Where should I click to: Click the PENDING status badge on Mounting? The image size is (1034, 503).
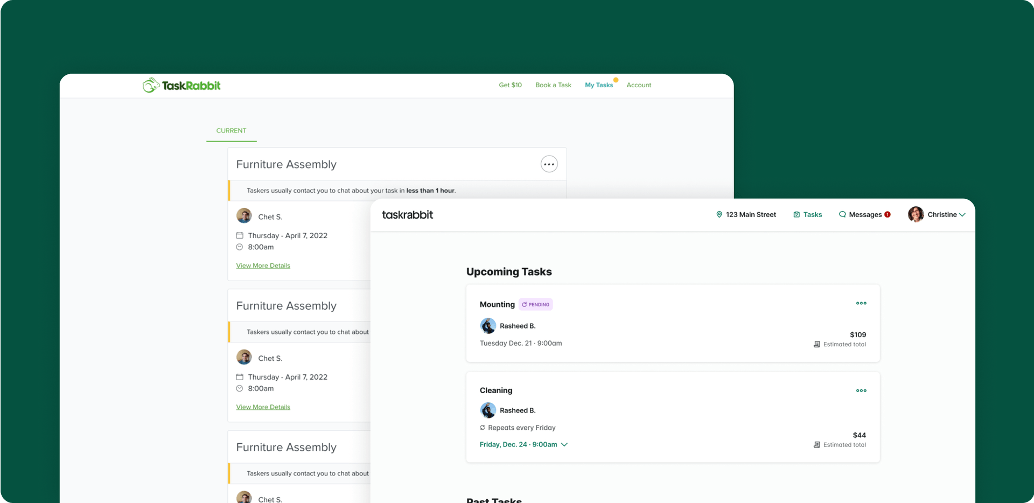[535, 304]
